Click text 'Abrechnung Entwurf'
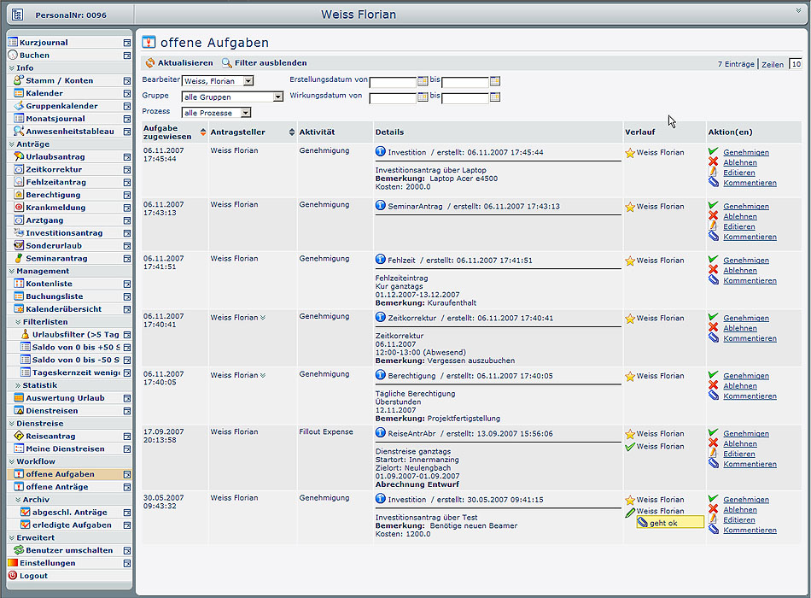 tap(417, 484)
